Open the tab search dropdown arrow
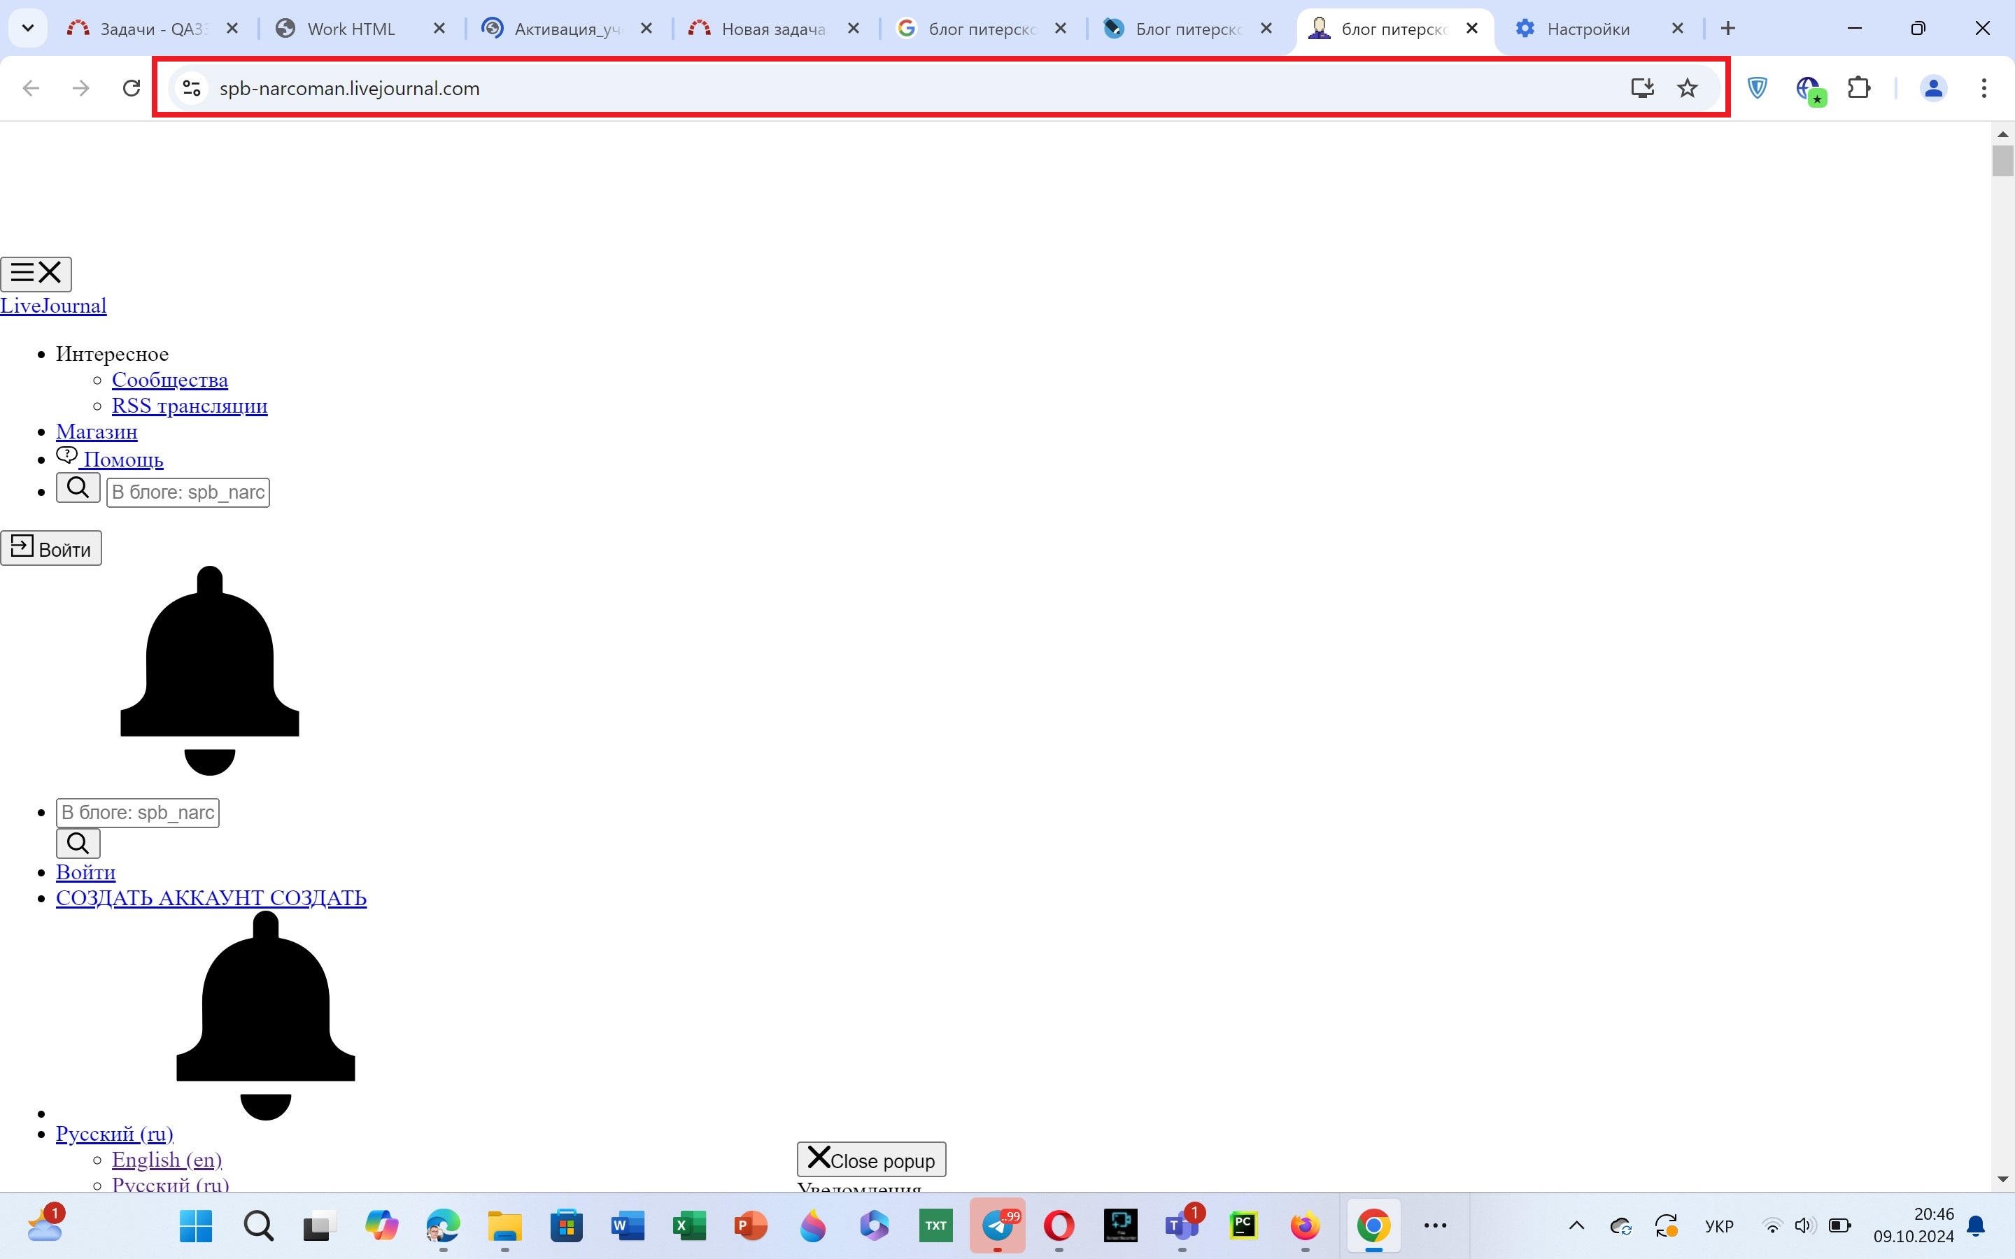The width and height of the screenshot is (2015, 1259). 27,28
